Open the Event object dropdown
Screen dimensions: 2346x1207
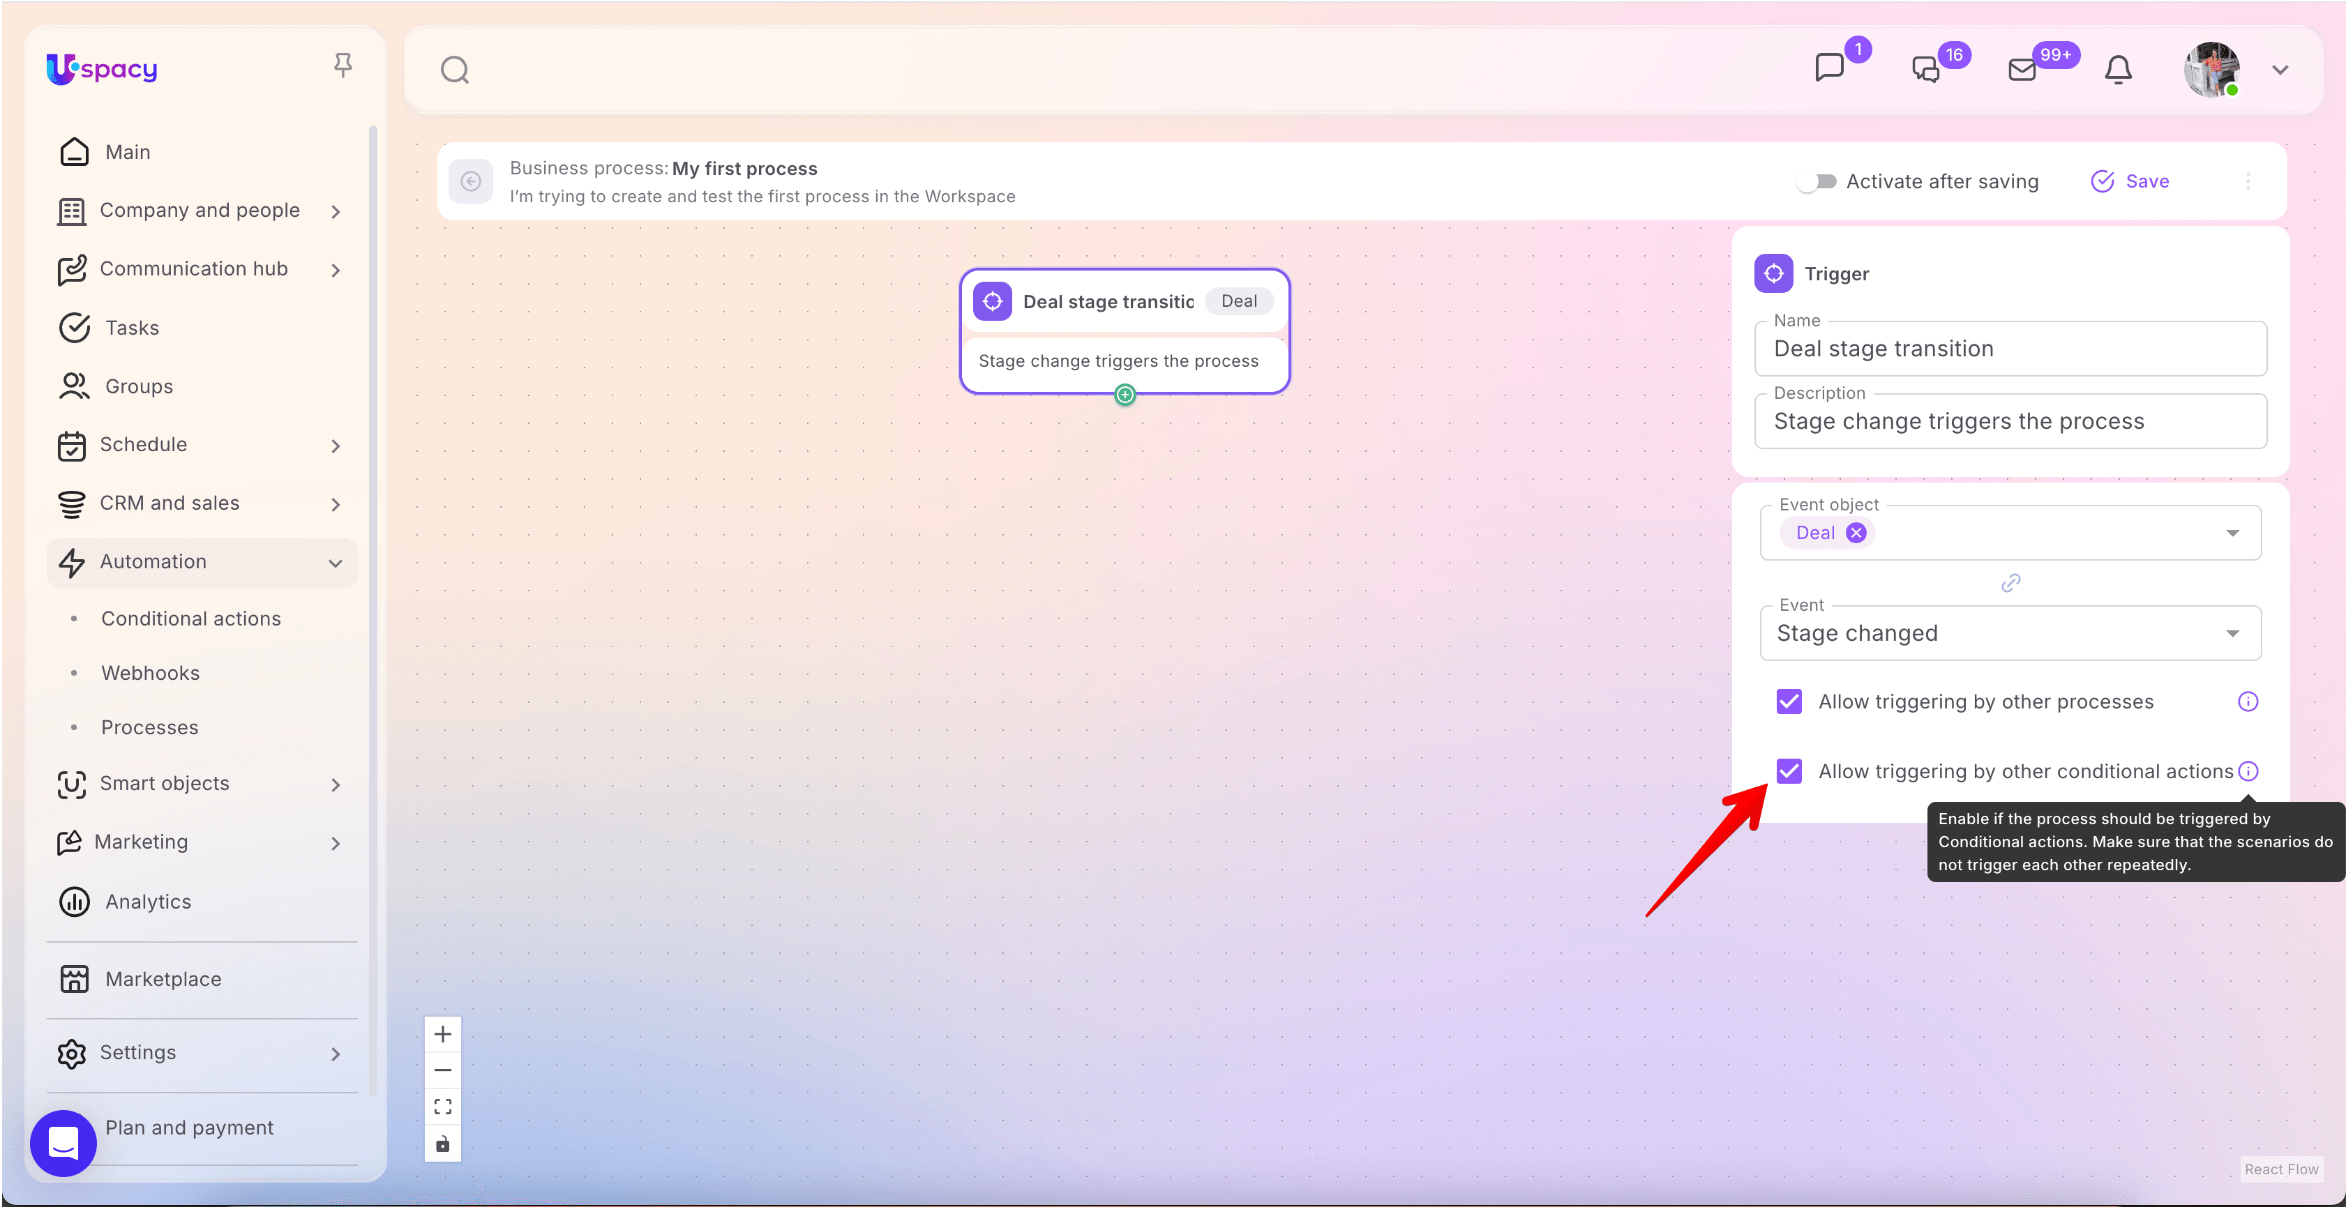pos(2232,533)
